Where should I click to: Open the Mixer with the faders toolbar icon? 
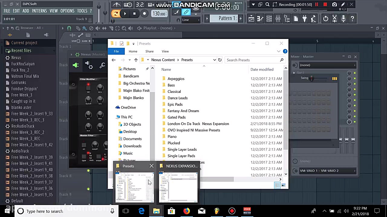tap(278, 19)
